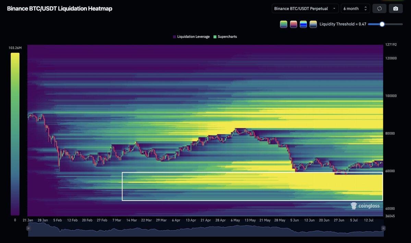Click the 6 May date axis label
The width and height of the screenshot is (411, 243).
(x=235, y=220)
